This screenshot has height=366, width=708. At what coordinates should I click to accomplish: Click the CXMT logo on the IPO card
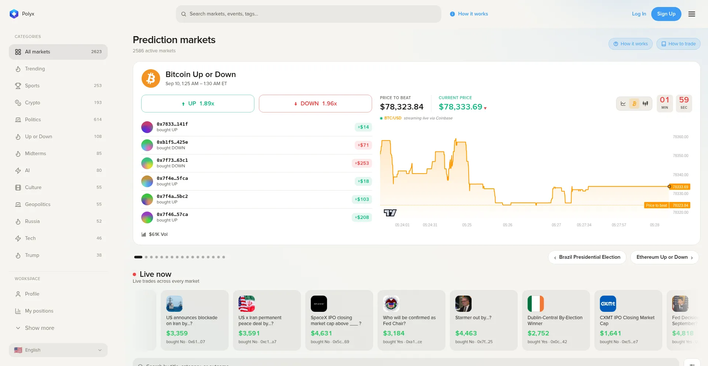click(x=608, y=304)
